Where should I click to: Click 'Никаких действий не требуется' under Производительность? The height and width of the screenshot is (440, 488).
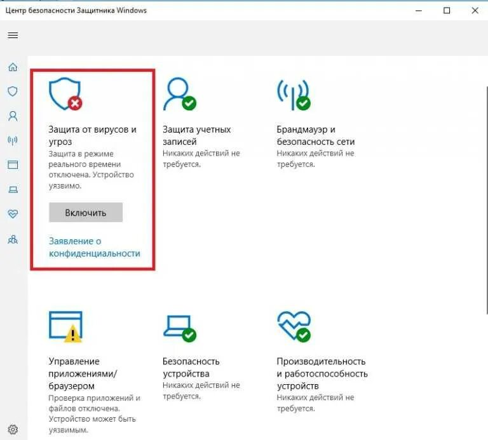(x=315, y=403)
